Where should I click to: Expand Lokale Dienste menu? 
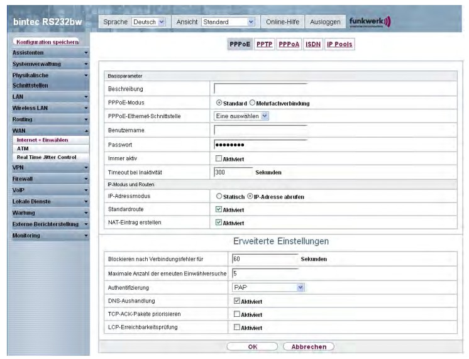[50, 202]
